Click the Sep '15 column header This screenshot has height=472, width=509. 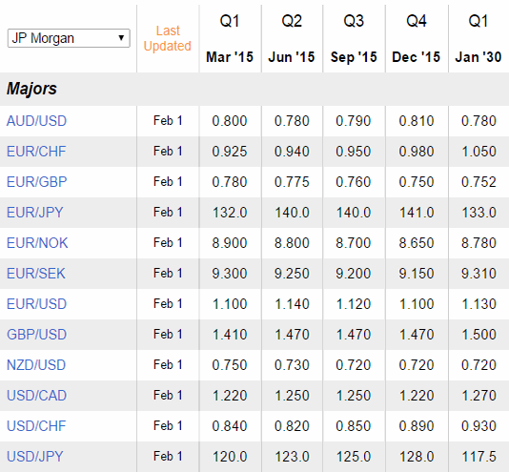click(354, 57)
